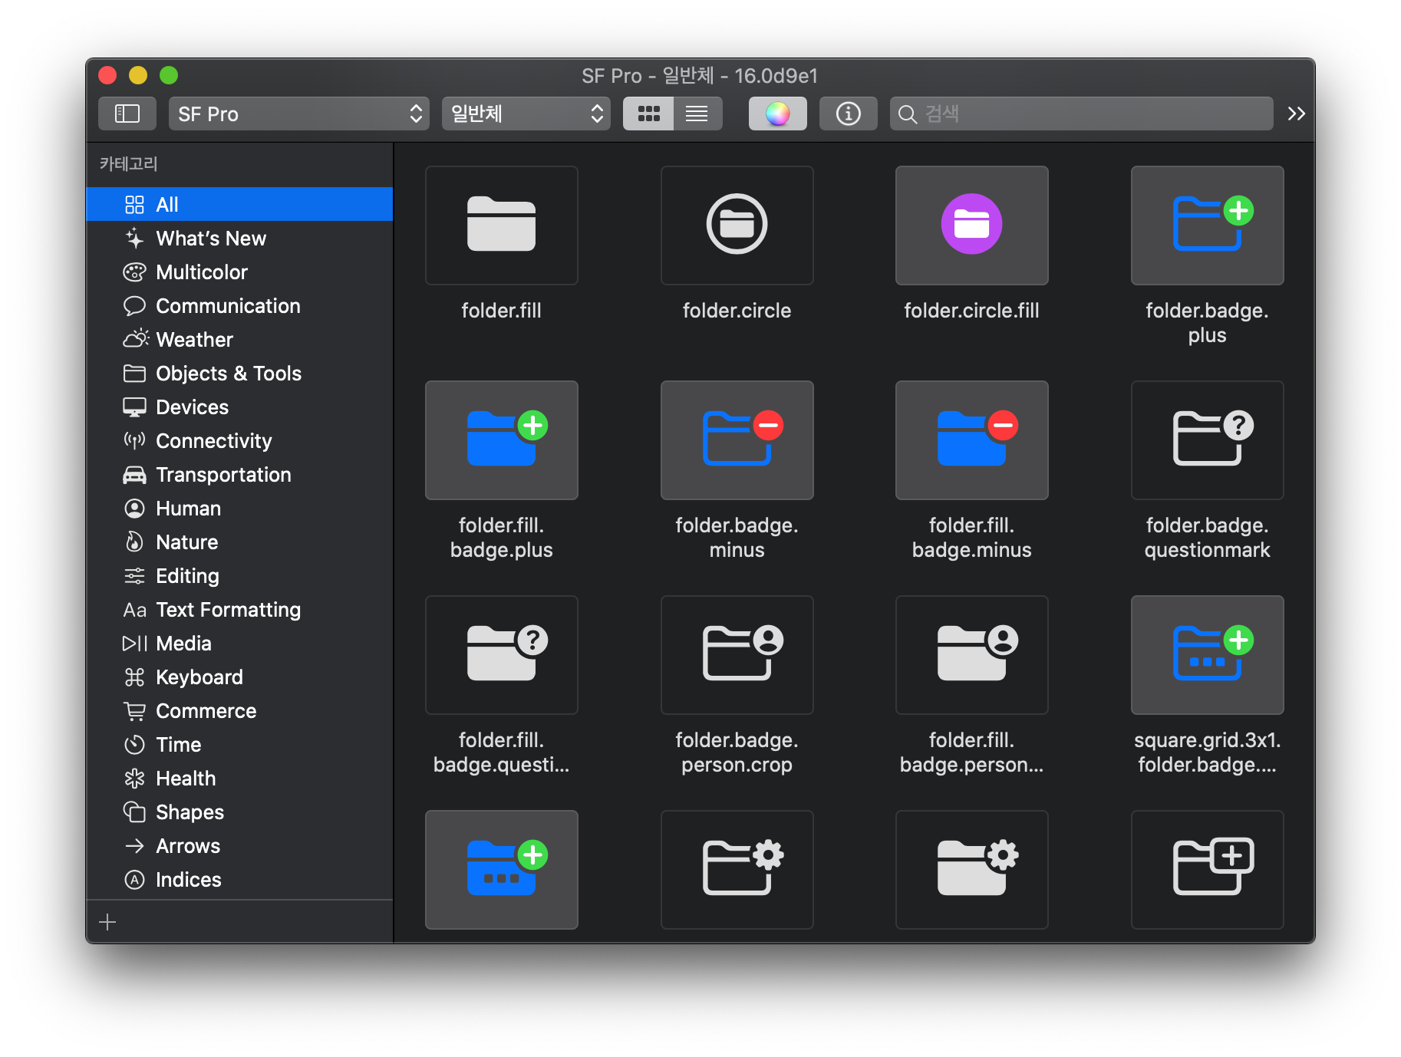The width and height of the screenshot is (1401, 1057).
Task: Open the SF Pro font dropdown
Action: (298, 114)
